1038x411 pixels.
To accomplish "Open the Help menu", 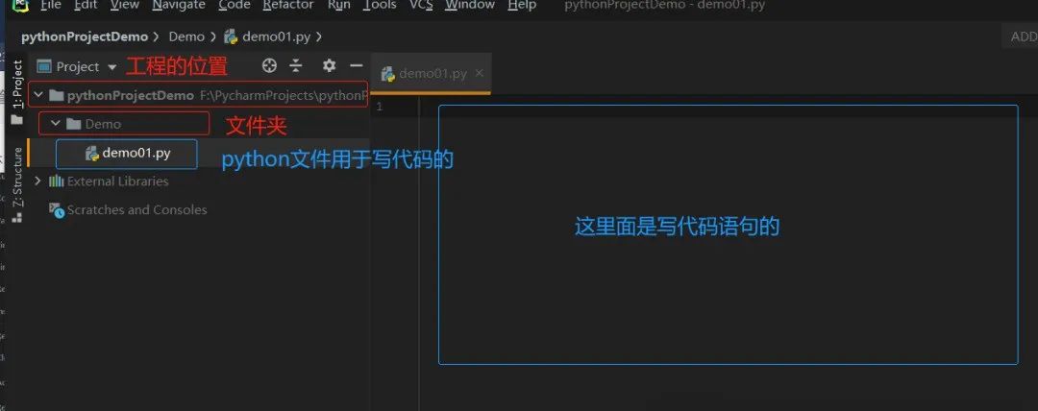I will coord(522,6).
